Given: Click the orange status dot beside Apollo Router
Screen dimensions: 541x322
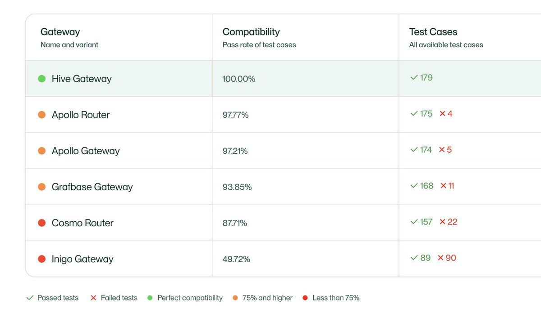Looking at the screenshot, I should point(42,115).
